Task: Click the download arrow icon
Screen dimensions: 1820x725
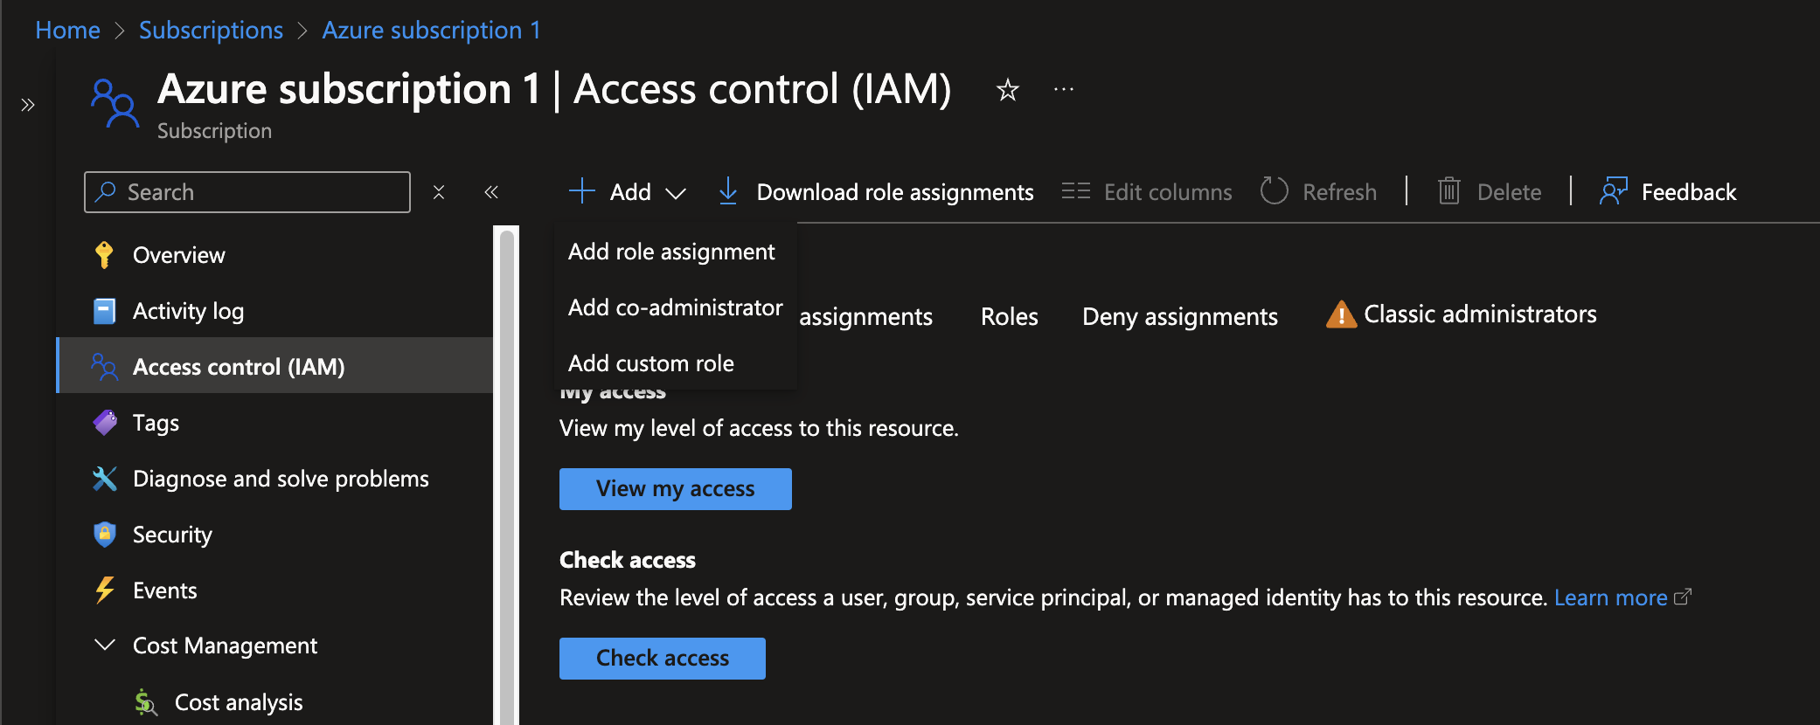Action: point(727,191)
